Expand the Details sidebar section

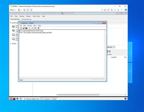(x=11, y=43)
